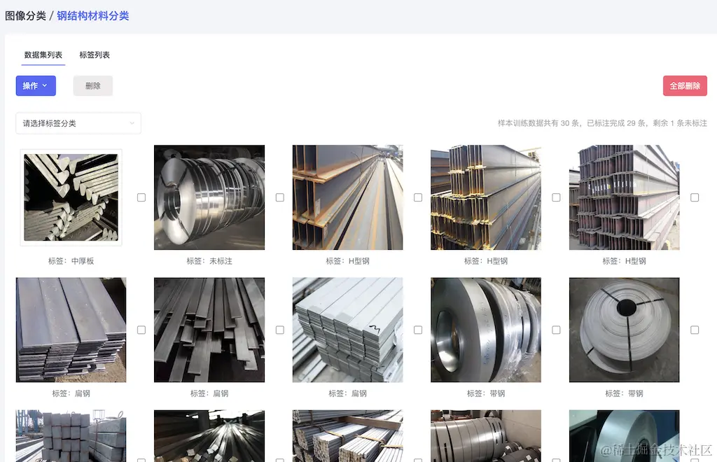This screenshot has width=717, height=462.
Task: Click 标签: 扁钢 under the stacked flat bars image
Action: click(71, 393)
